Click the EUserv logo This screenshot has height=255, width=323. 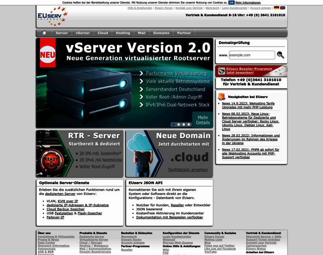pos(53,16)
